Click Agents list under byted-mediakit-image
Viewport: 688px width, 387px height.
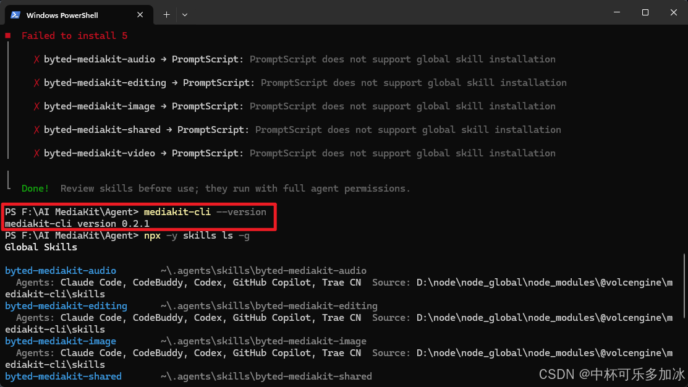coord(189,353)
